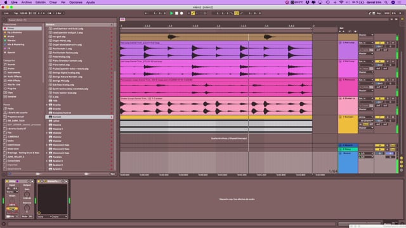Open the Kontakt track input type dropdown
This screenshot has height=228, width=406.
click(x=366, y=117)
